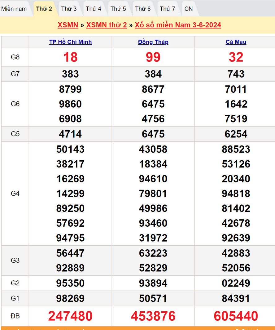Select the G1 result 50571
275x330 pixels.
(153, 298)
